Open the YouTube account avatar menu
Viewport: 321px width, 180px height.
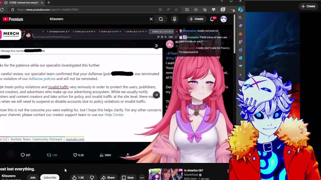coord(224,19)
